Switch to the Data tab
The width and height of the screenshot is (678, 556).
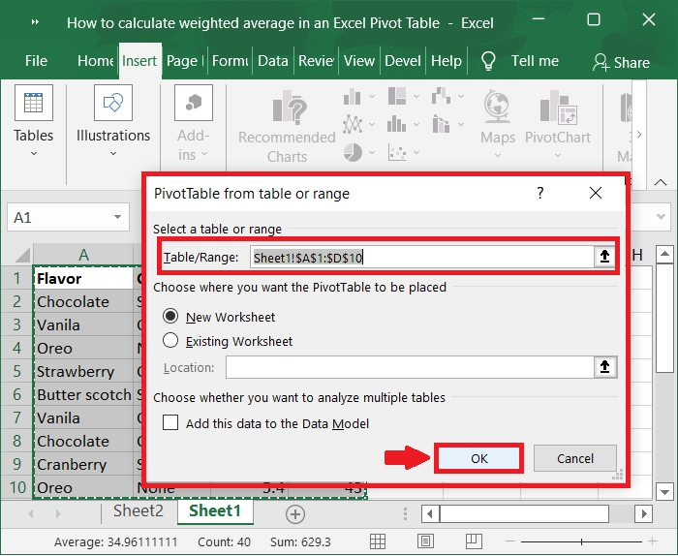coord(273,61)
